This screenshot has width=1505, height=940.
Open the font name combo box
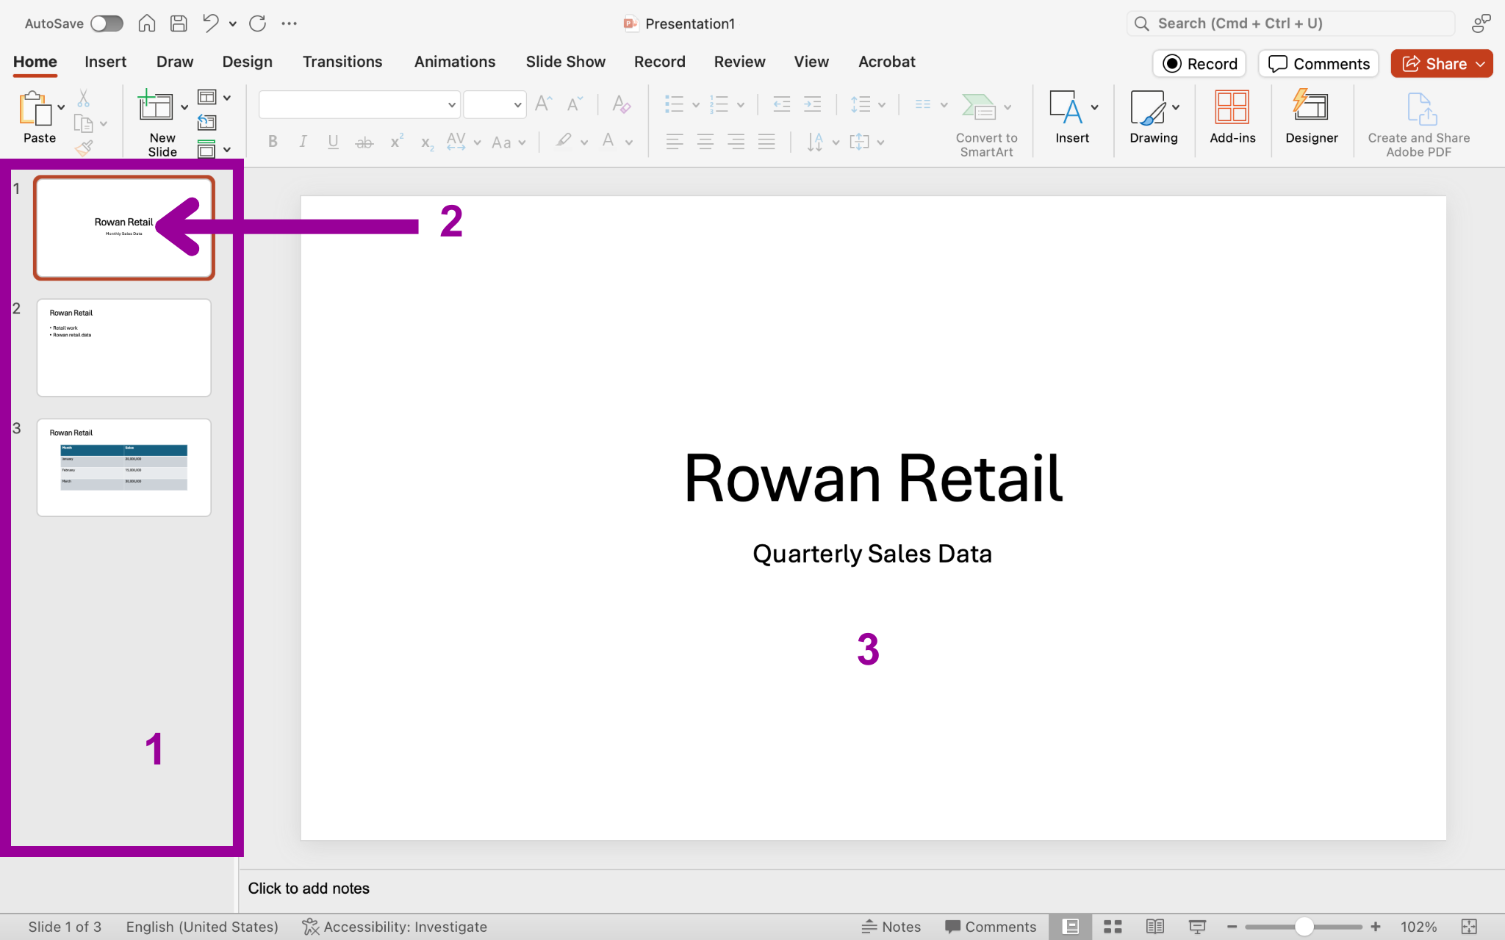point(359,105)
